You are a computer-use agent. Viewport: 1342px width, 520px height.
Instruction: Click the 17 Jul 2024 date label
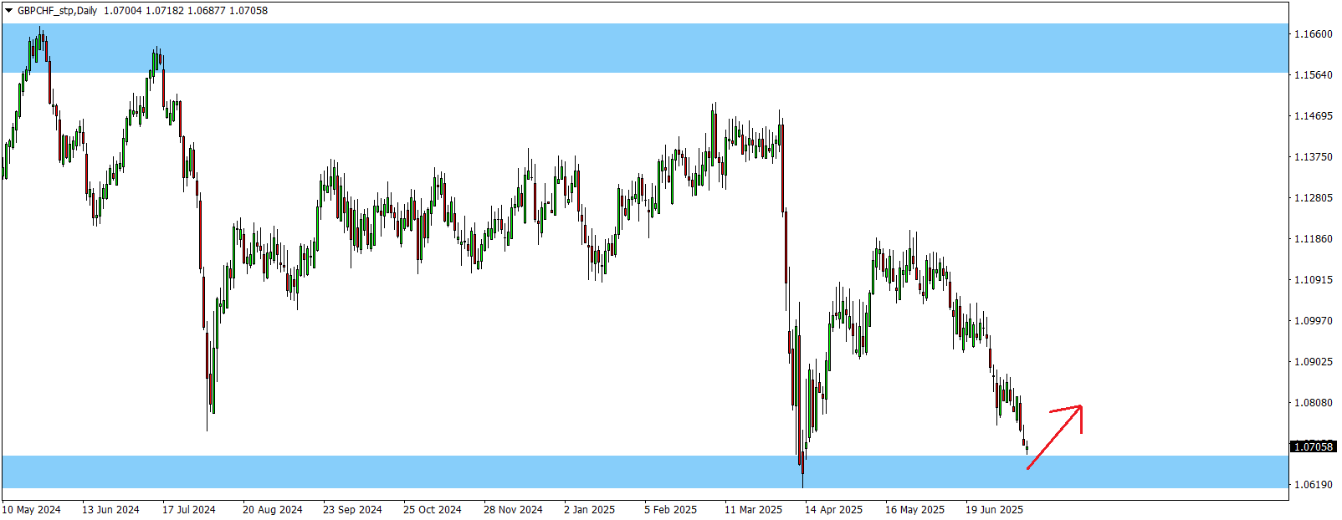point(188,509)
